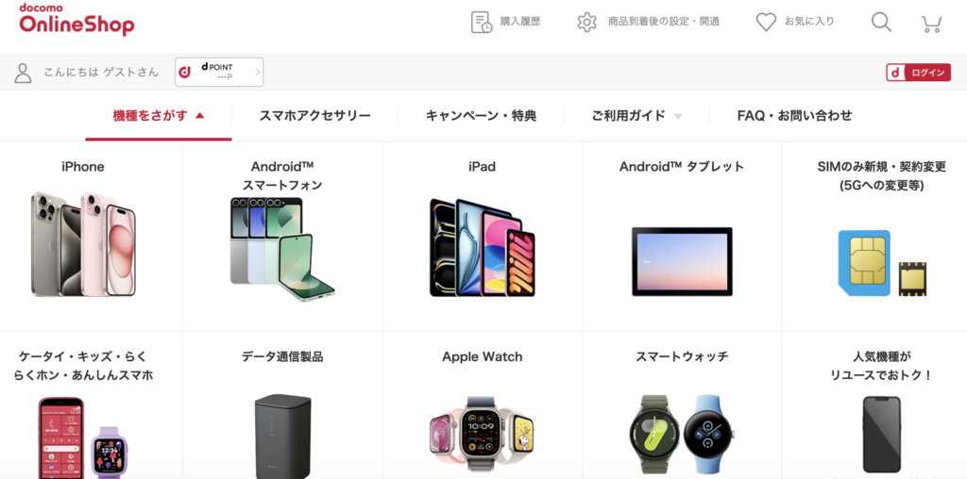Click the red ログイン button
967x479 pixels.
click(x=918, y=73)
